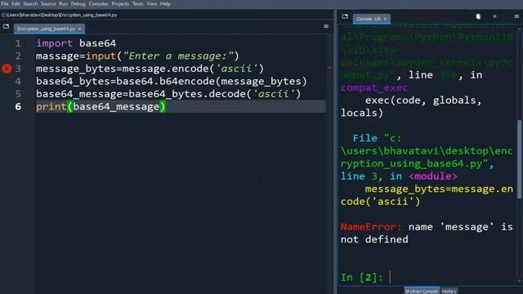The width and height of the screenshot is (523, 294).
Task: Click line number 1 in the gutter
Action: tap(18, 43)
